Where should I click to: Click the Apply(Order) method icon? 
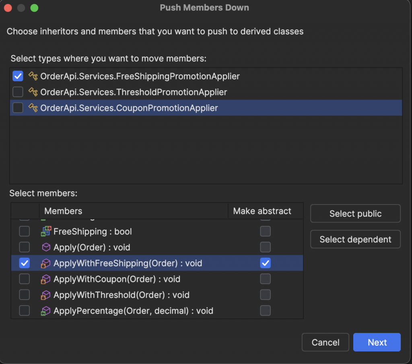[x=46, y=247]
